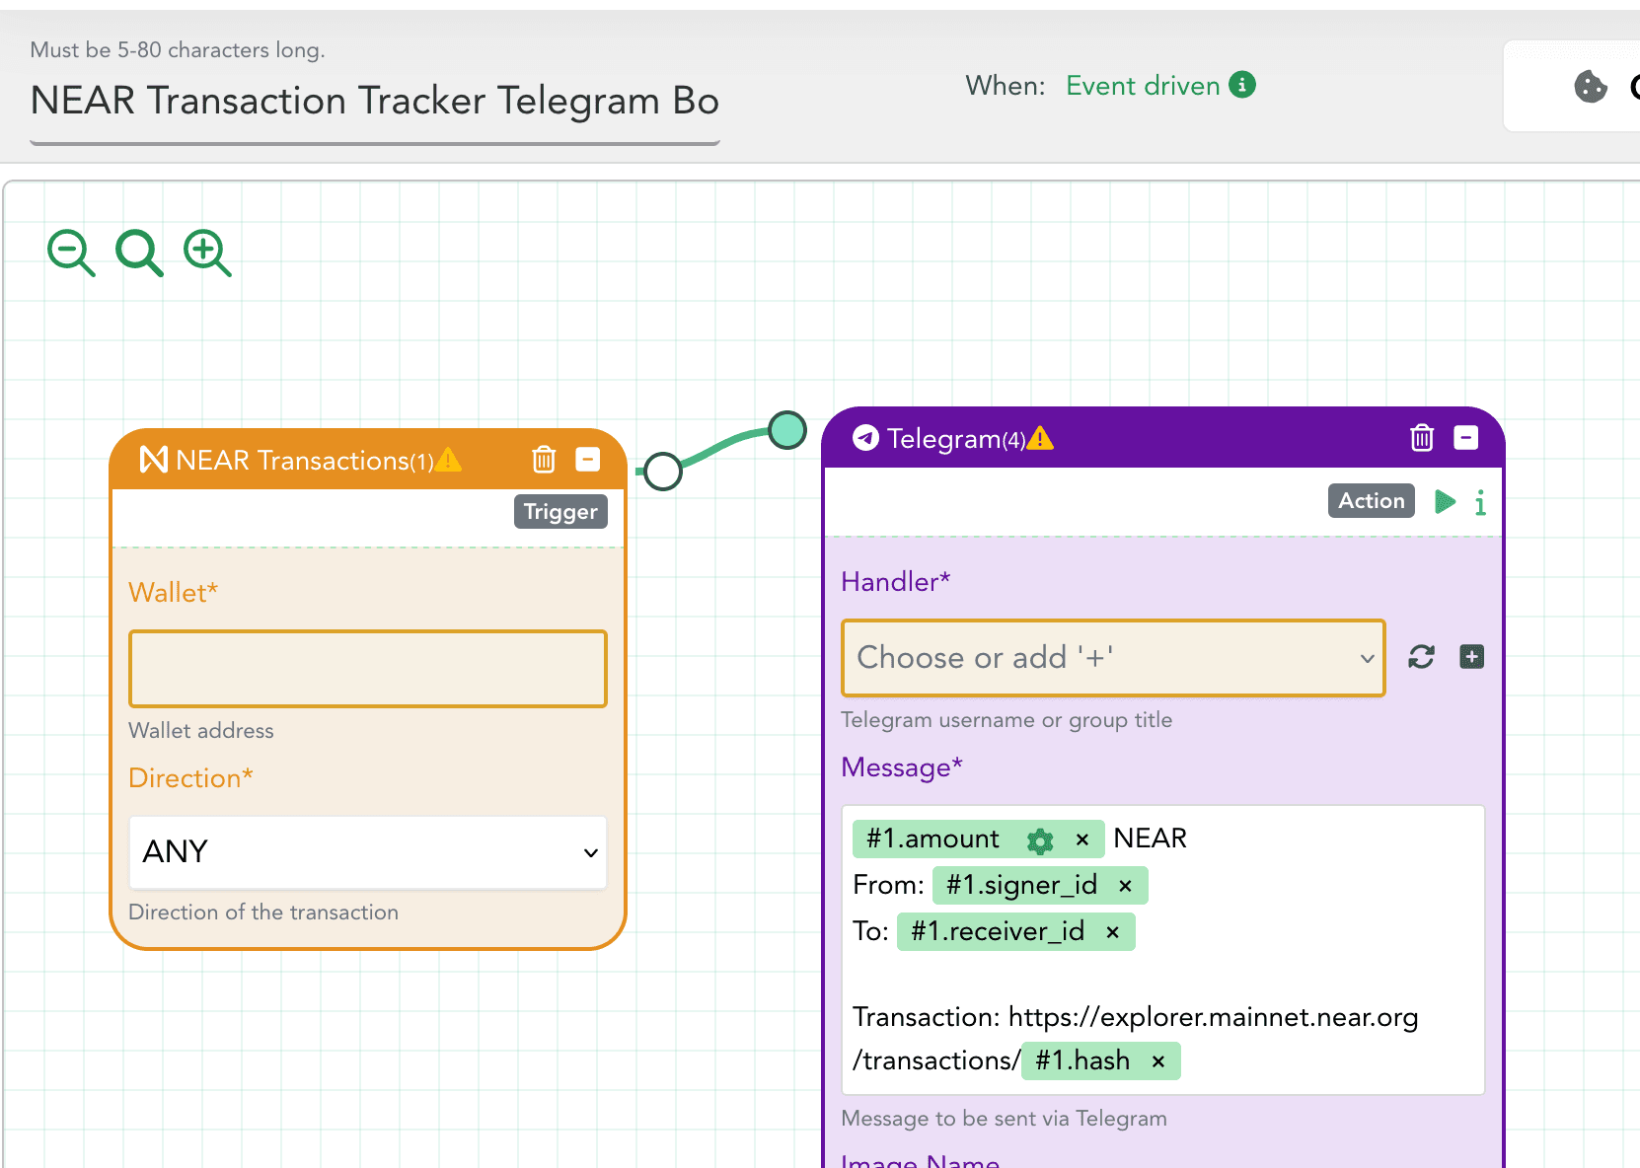Reset canvas zoom with plain magnifier icon
The image size is (1640, 1168).
139,254
